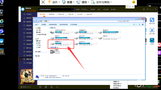Expand the 文件与其他 dropdown menu
This screenshot has height=90, width=161.
[x=101, y=2]
